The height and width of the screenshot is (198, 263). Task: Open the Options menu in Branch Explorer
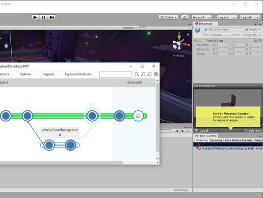pos(25,74)
